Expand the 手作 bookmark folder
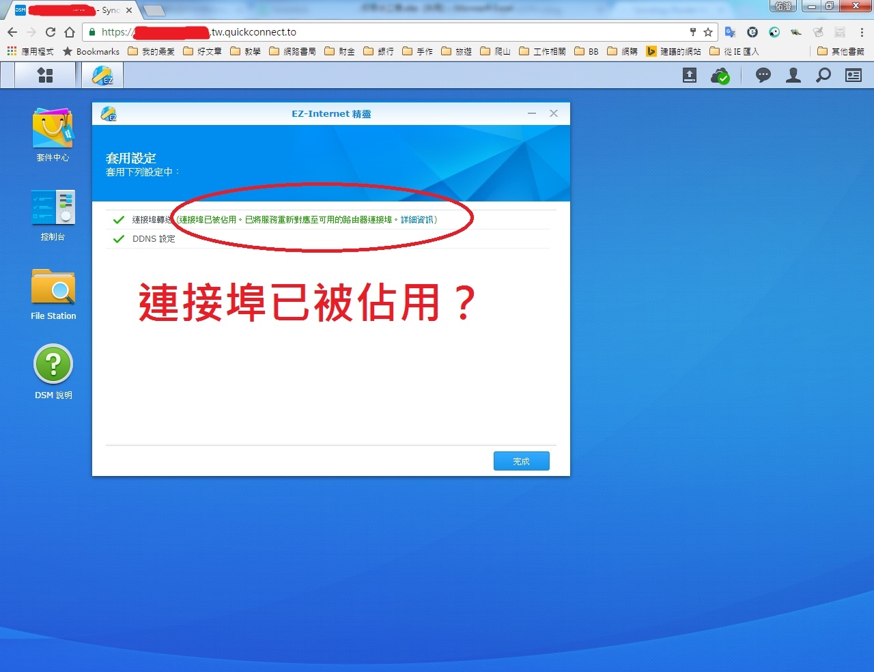The image size is (874, 672). pos(417,51)
